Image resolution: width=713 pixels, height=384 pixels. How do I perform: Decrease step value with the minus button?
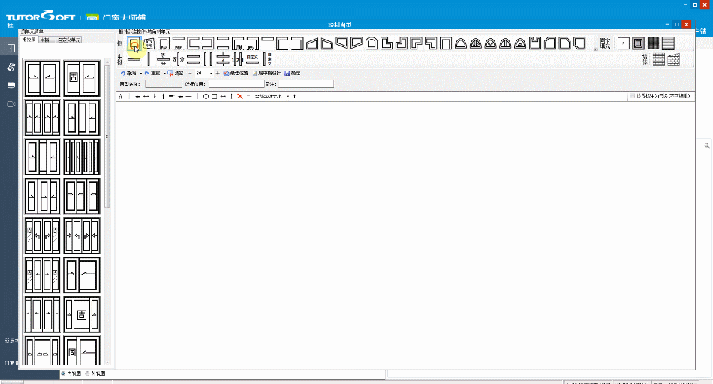pyautogui.click(x=190, y=73)
